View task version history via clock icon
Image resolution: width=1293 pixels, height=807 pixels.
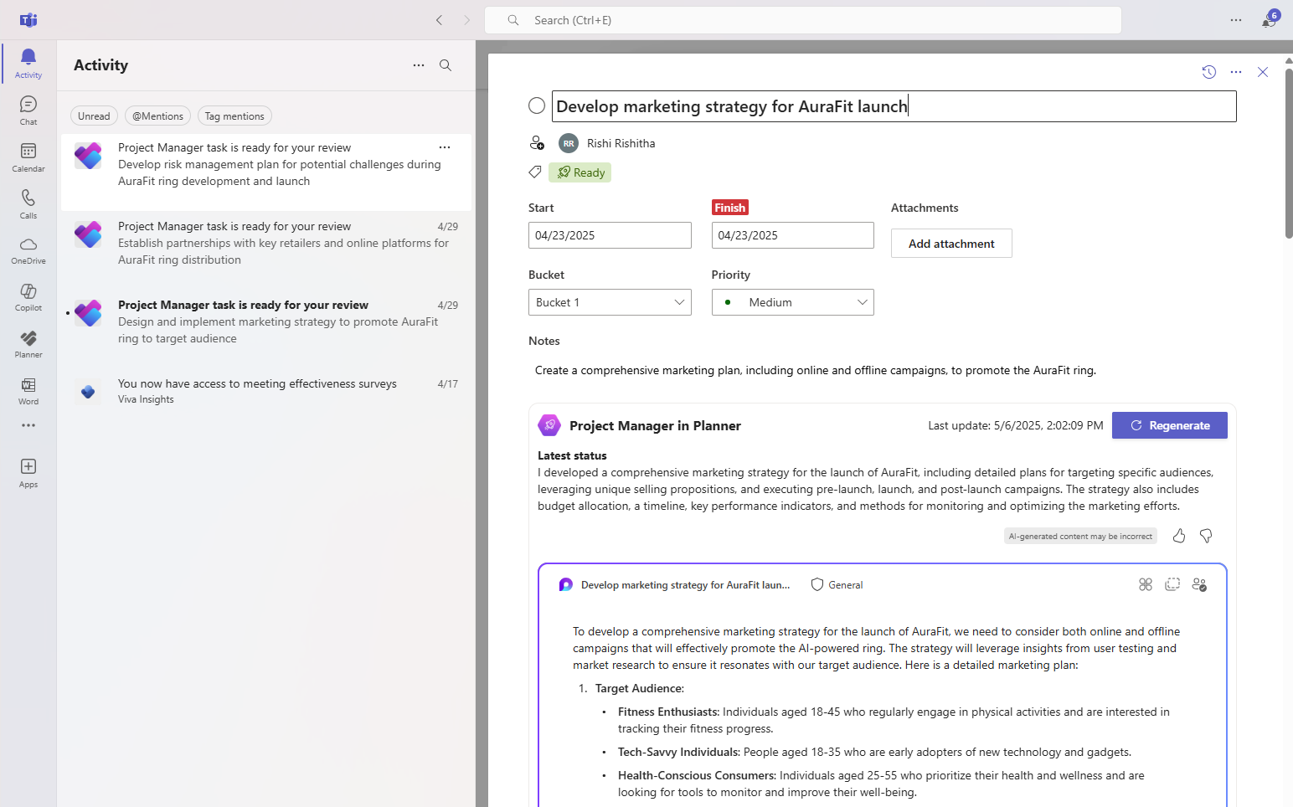1208,72
